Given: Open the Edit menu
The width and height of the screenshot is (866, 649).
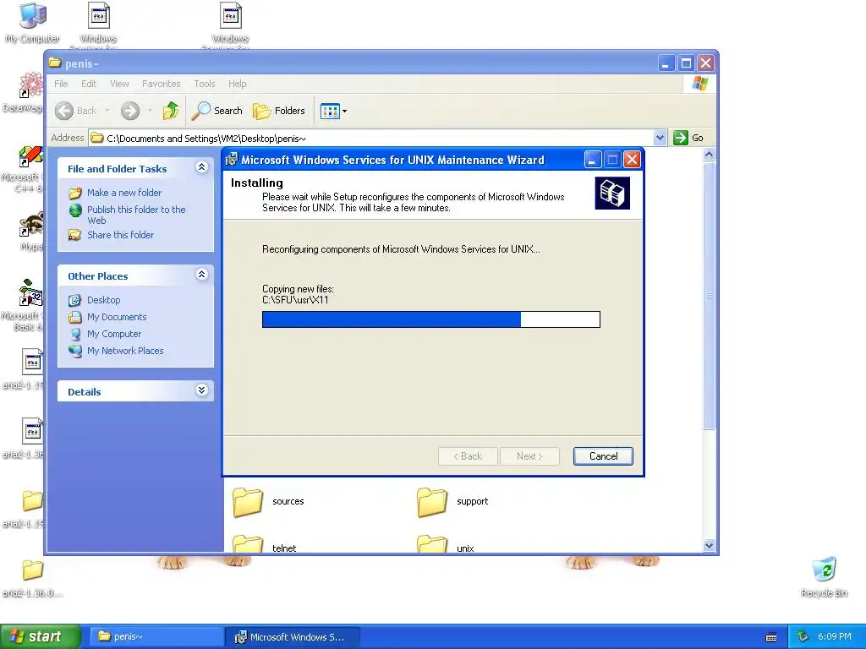Looking at the screenshot, I should [x=88, y=84].
